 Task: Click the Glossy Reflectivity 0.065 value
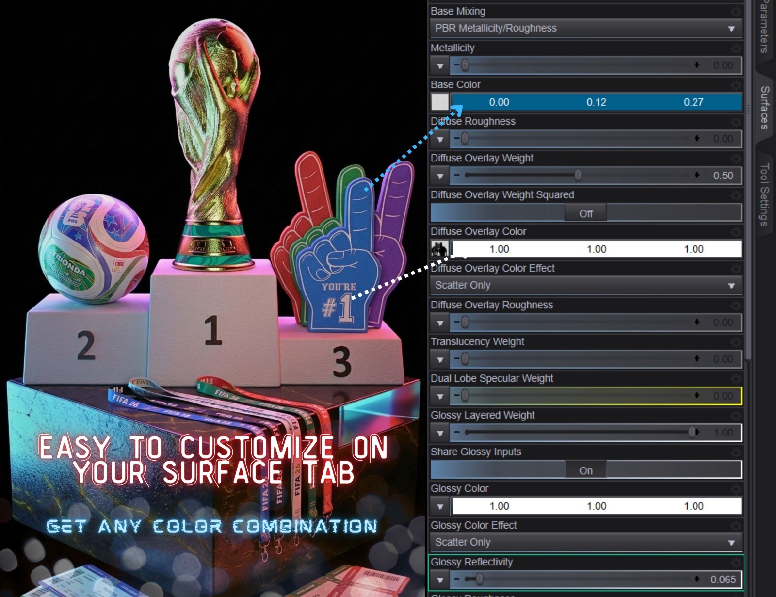click(x=723, y=579)
